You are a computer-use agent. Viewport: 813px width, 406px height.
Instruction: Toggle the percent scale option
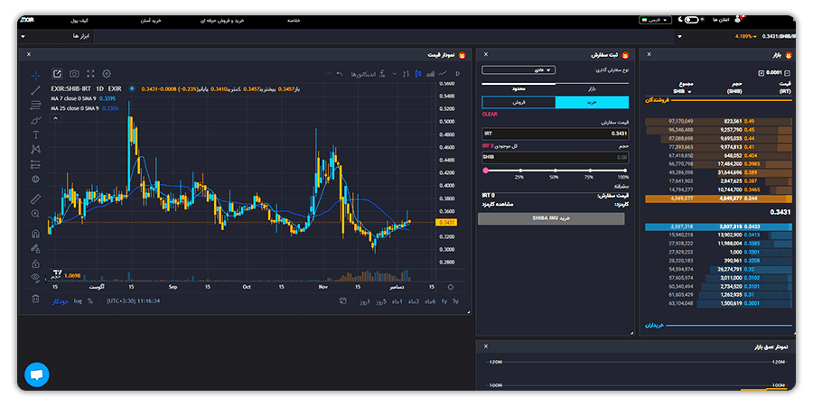(x=90, y=300)
